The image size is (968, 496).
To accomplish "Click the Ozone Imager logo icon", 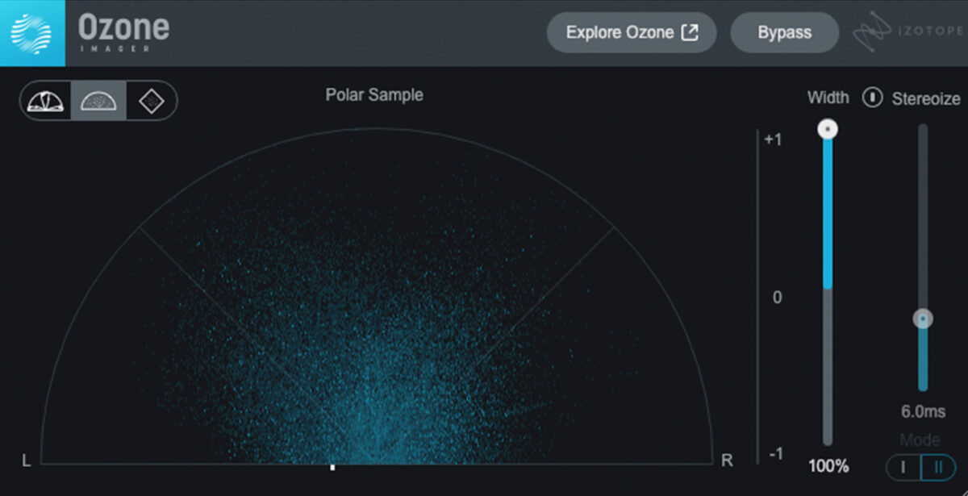I will pos(32,33).
